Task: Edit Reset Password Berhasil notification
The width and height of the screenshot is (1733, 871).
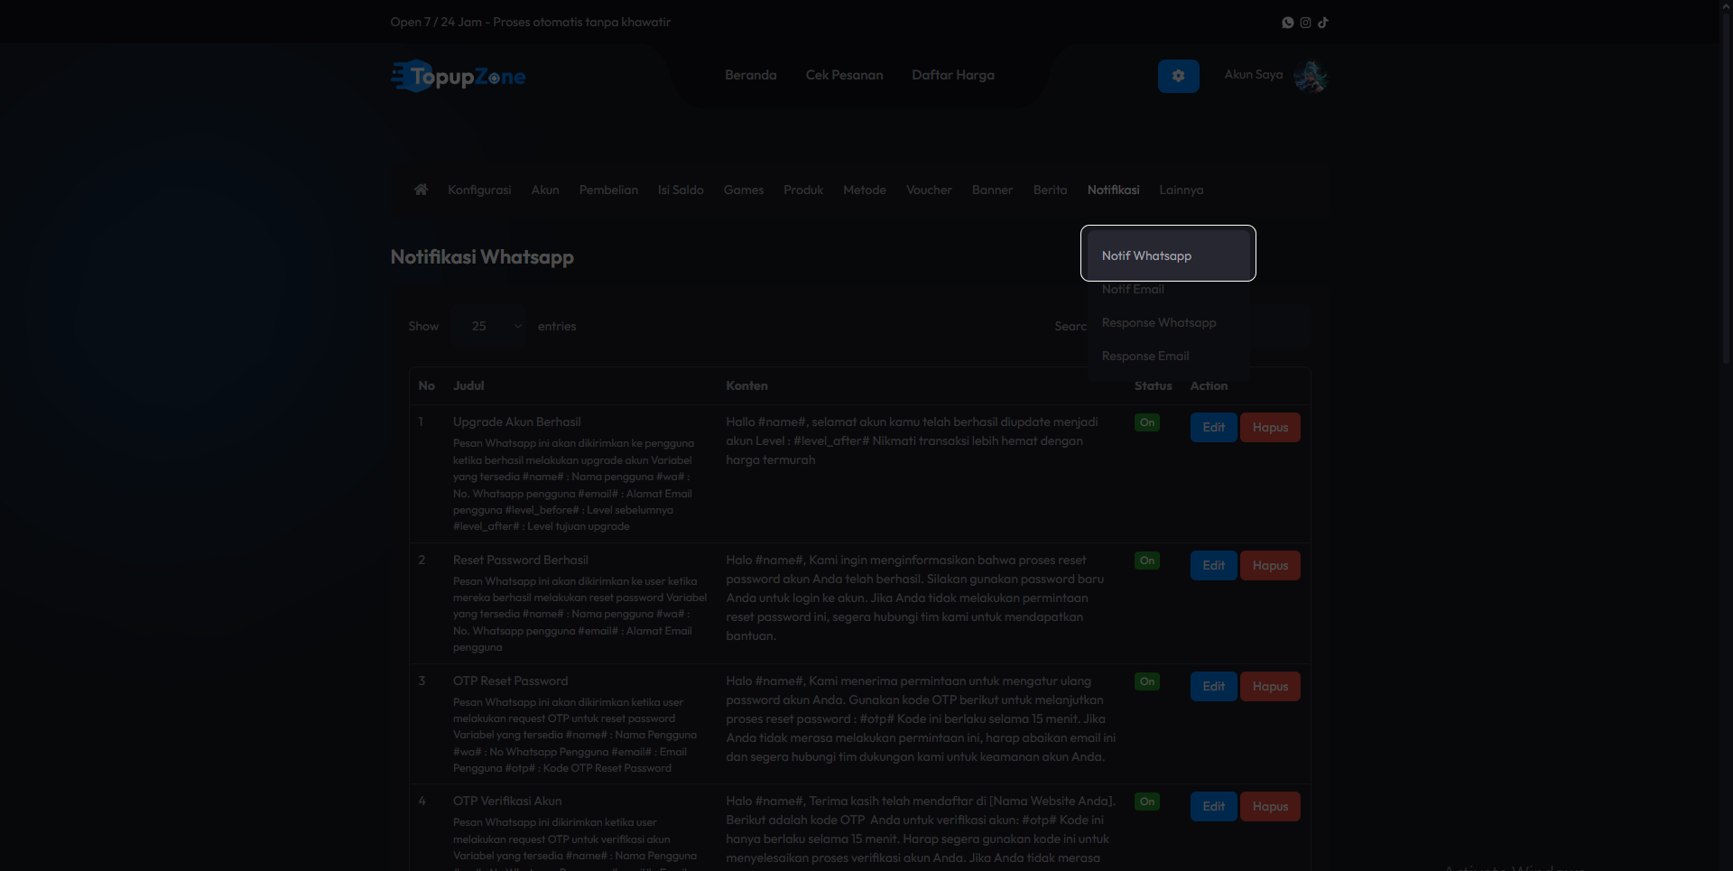Action: (1213, 565)
